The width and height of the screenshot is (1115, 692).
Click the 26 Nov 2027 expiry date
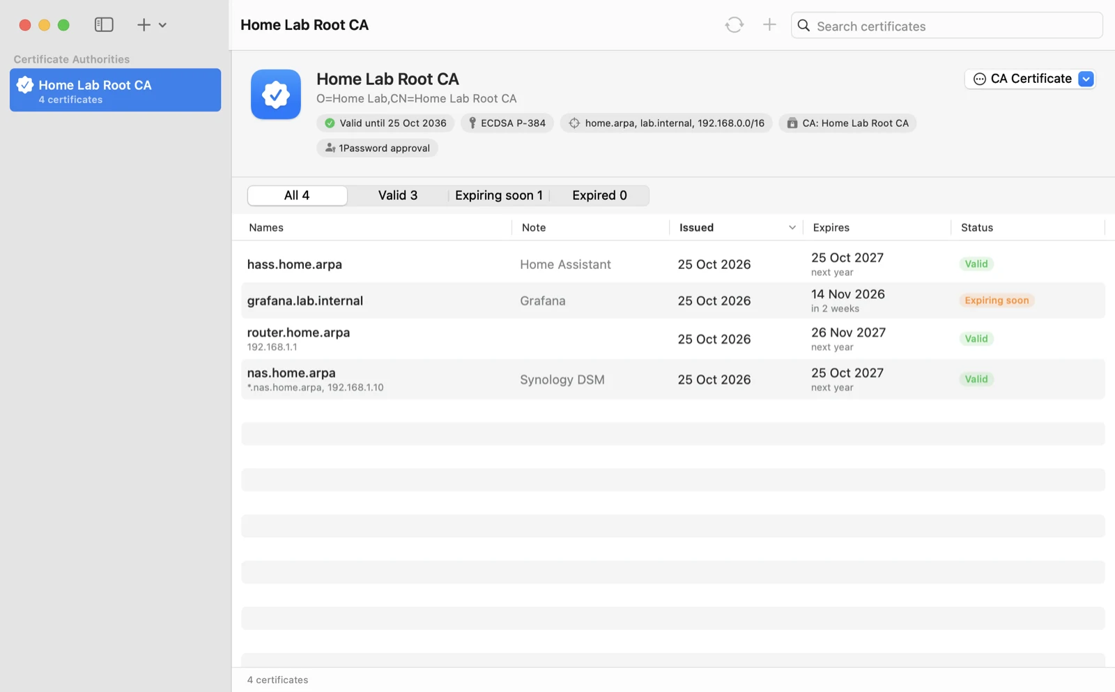click(848, 333)
